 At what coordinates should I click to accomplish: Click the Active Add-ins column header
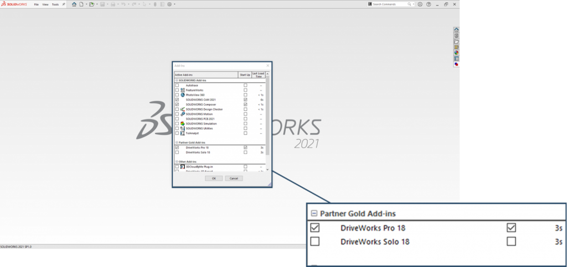click(x=206, y=75)
